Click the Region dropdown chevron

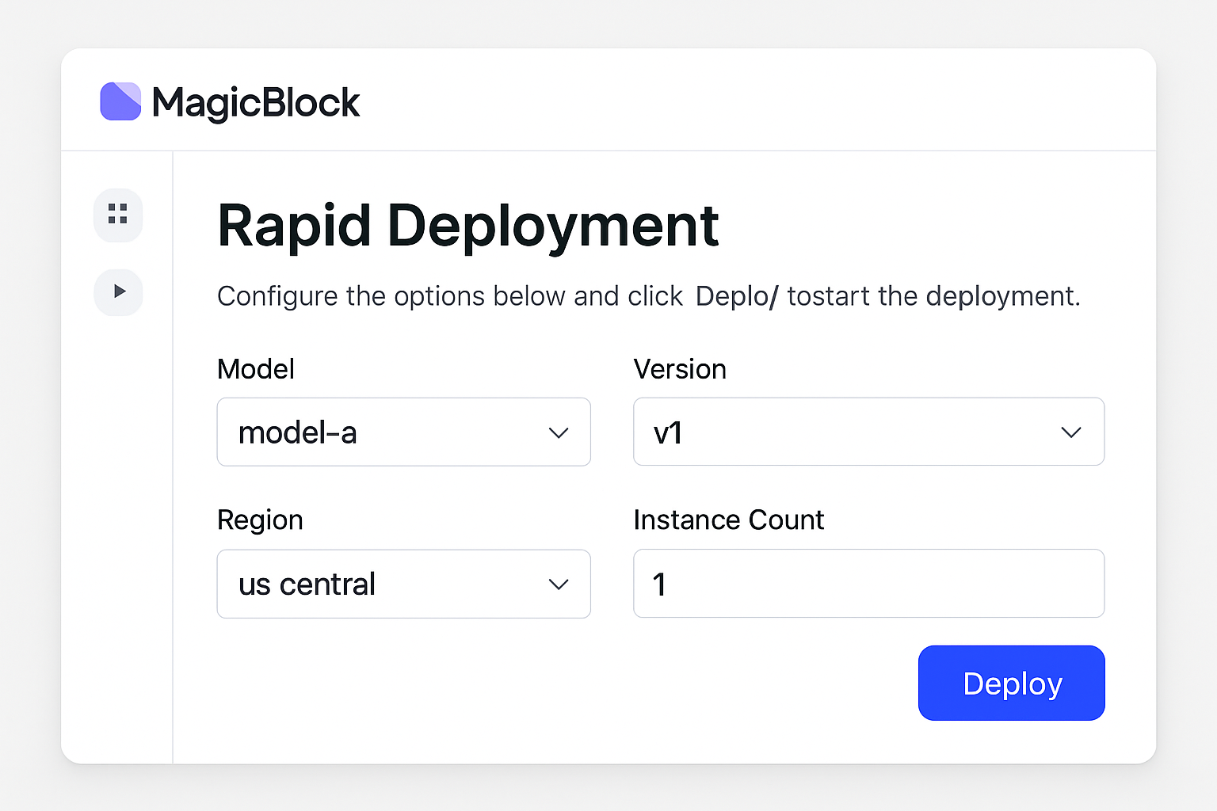tap(559, 584)
